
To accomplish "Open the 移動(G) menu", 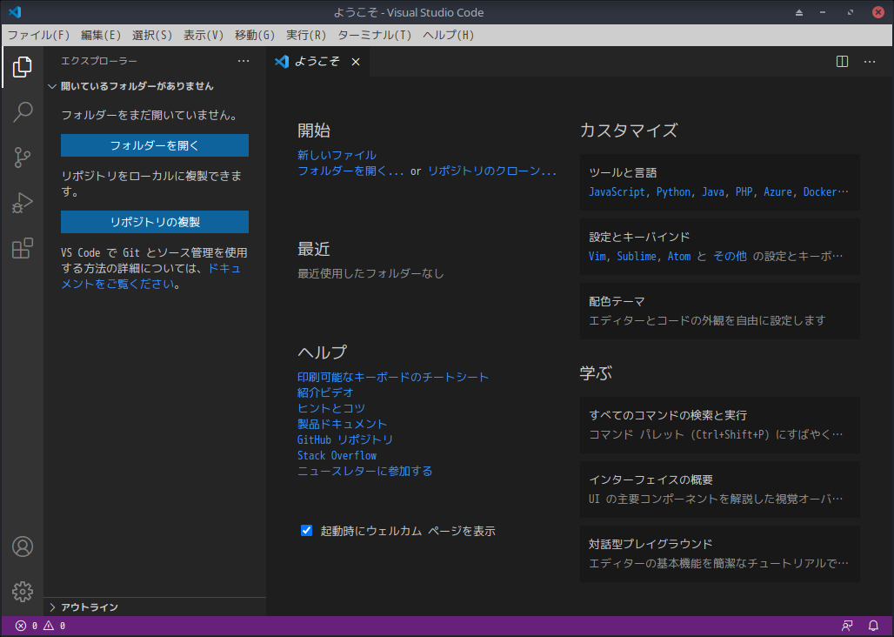I will tap(255, 36).
